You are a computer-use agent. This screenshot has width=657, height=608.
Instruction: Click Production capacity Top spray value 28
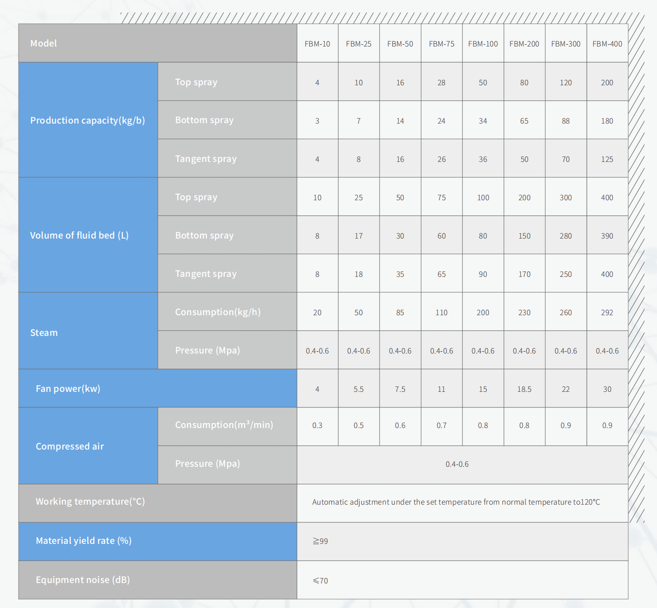(x=441, y=82)
